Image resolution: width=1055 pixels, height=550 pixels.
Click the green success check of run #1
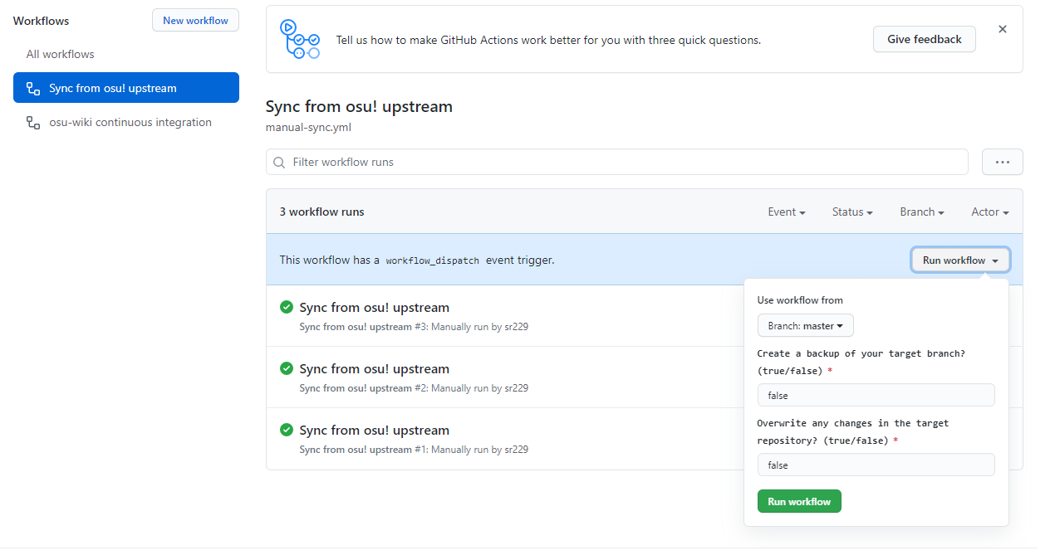(287, 430)
